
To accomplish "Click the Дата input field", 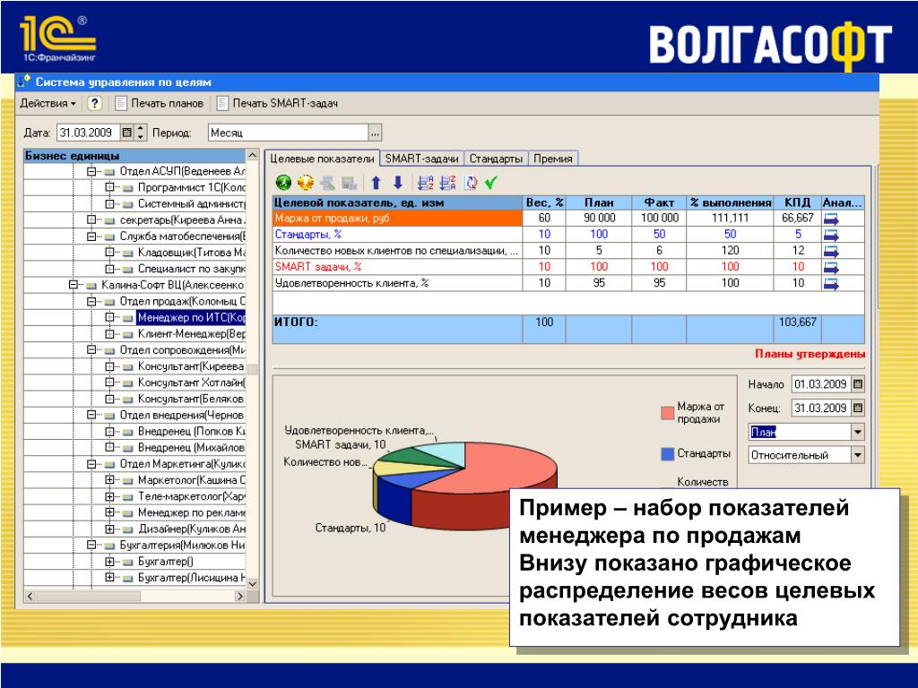I will pos(89,133).
